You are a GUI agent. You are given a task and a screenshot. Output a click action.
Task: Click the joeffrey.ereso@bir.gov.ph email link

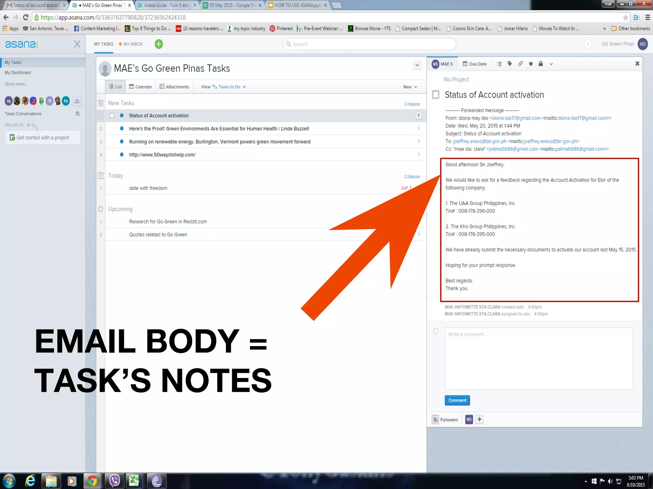tap(480, 141)
